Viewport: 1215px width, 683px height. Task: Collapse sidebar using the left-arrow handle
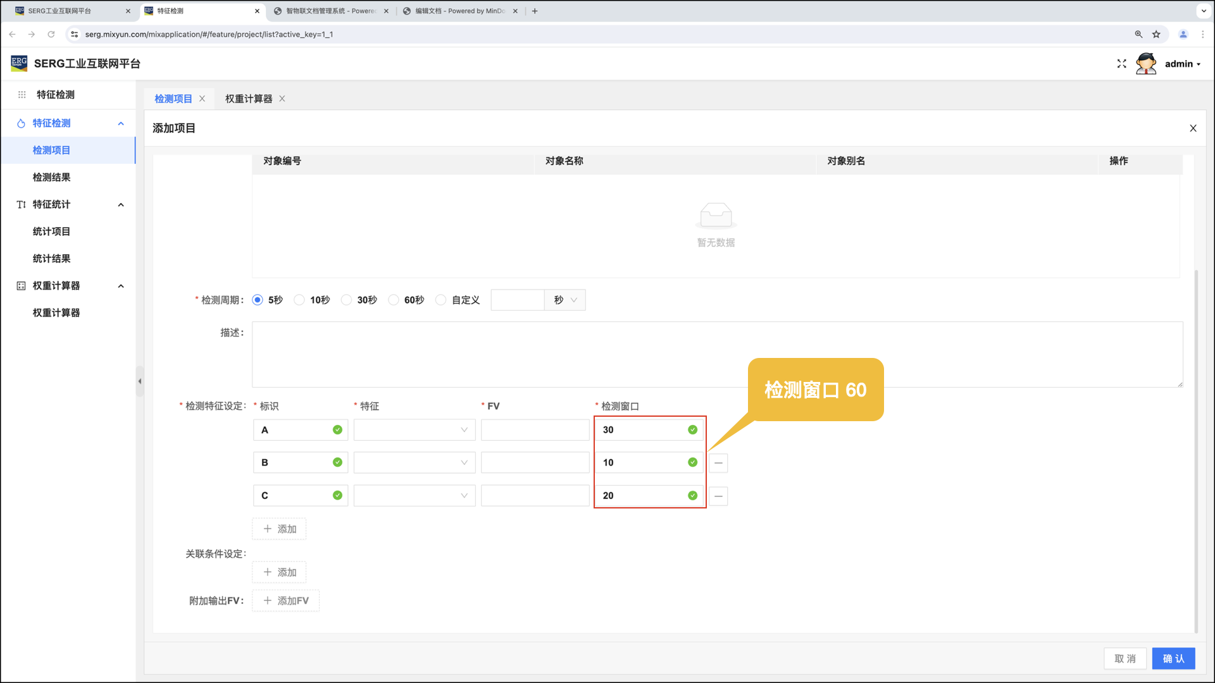tap(140, 381)
